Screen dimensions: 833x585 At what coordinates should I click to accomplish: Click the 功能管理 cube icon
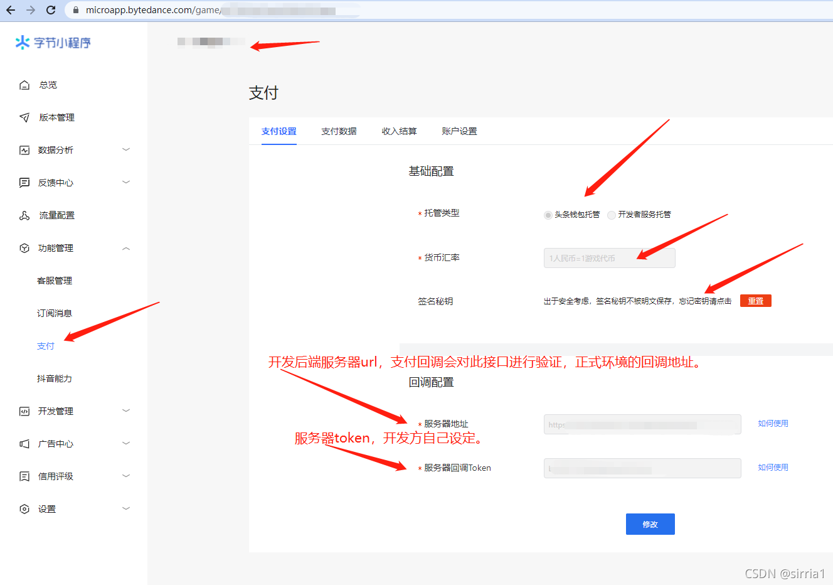pos(24,248)
